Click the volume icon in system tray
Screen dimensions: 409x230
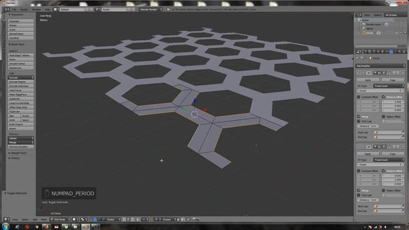click(x=385, y=227)
